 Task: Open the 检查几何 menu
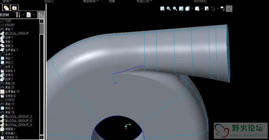point(144,1)
